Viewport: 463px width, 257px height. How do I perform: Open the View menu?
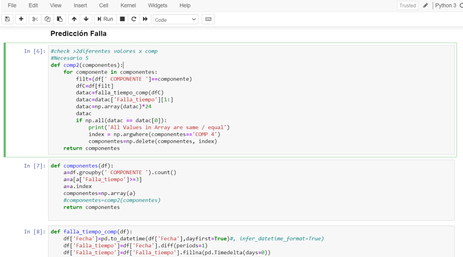(56, 5)
